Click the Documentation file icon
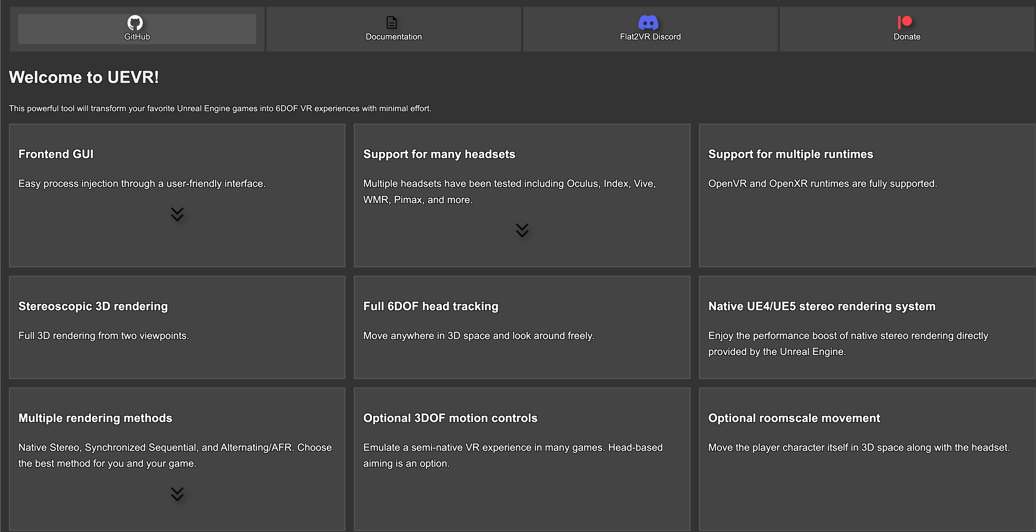The width and height of the screenshot is (1036, 532). [x=392, y=23]
